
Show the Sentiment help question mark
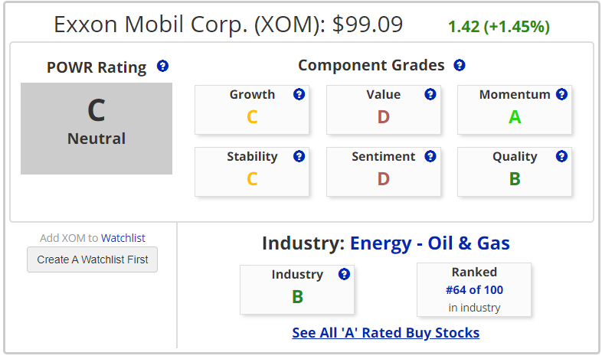430,156
